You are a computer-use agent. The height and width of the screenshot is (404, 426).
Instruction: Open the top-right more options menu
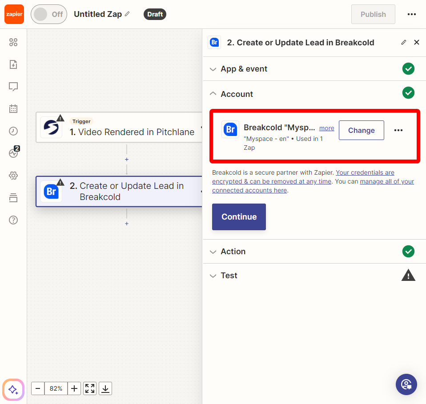pyautogui.click(x=412, y=14)
